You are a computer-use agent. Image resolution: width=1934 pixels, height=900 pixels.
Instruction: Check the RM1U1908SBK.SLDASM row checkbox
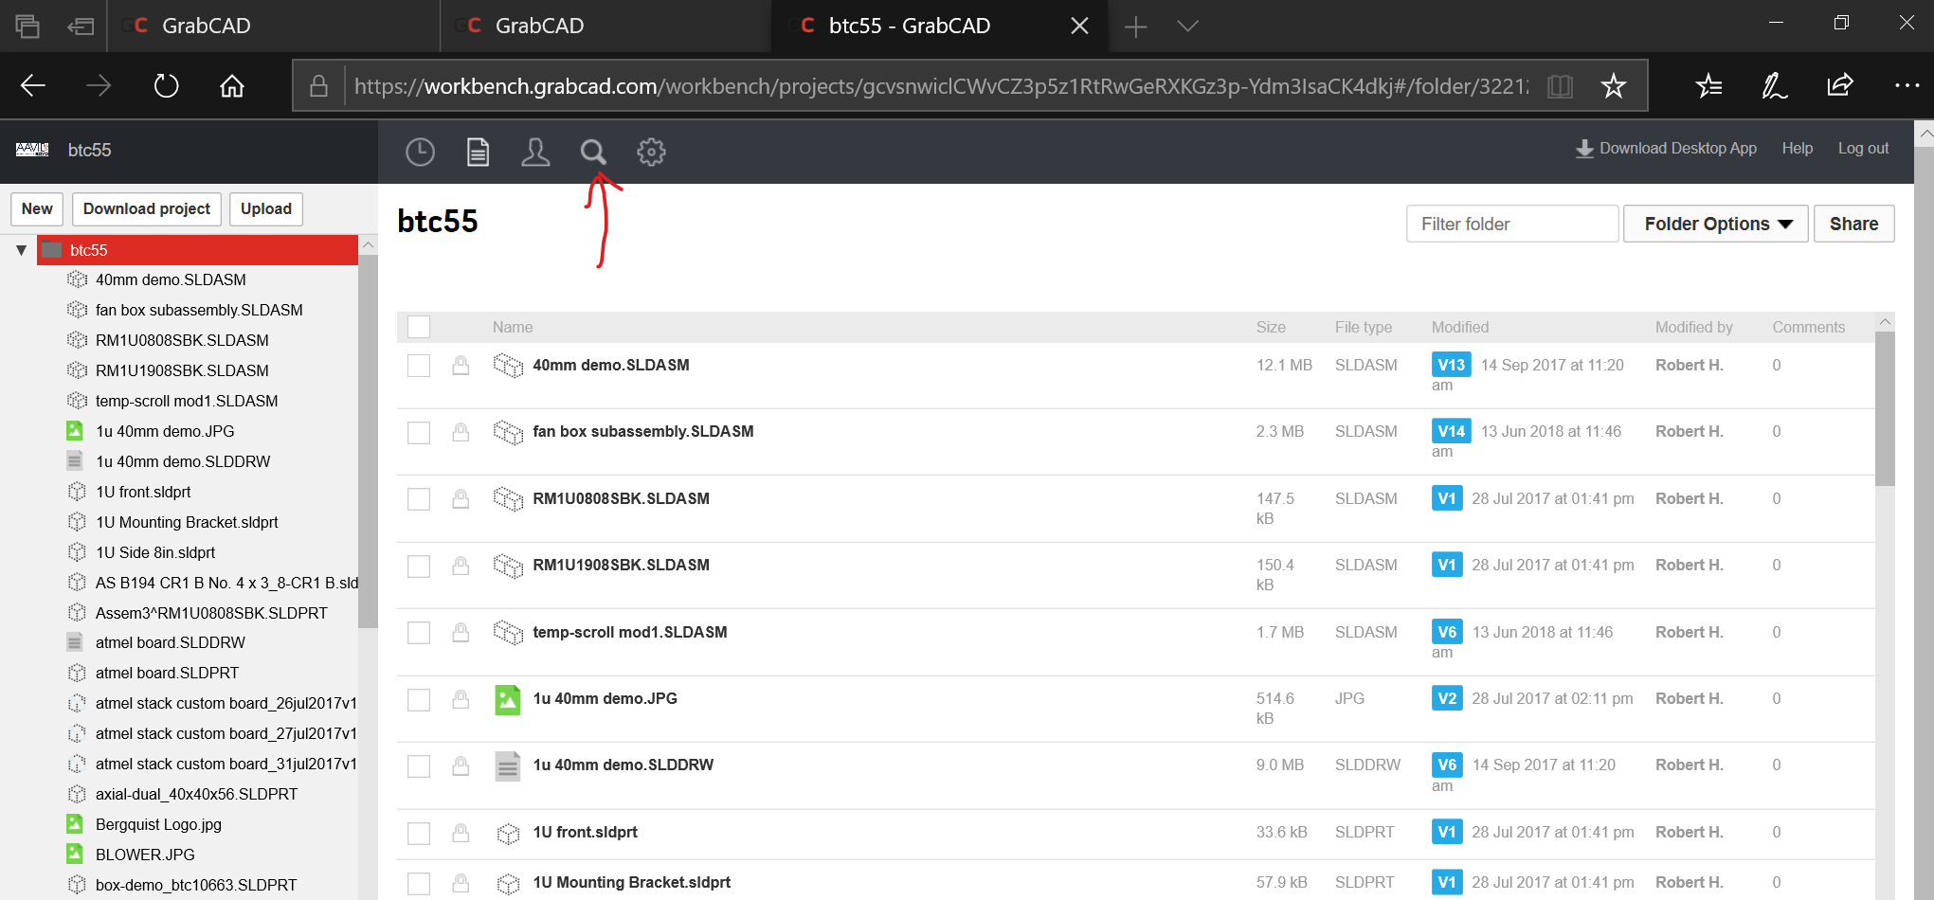419,567
